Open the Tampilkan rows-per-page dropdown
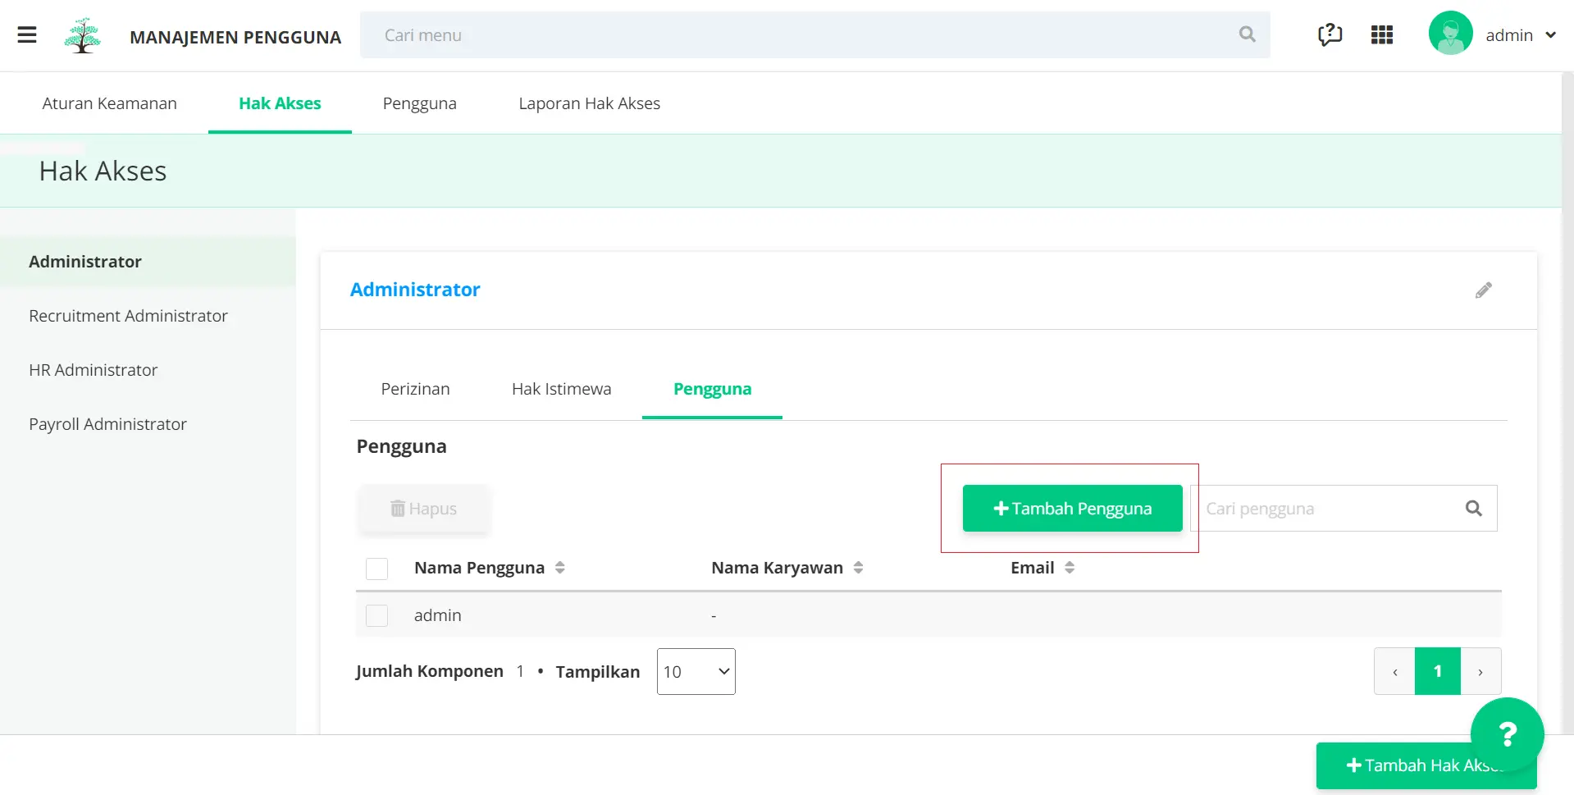 tap(696, 672)
